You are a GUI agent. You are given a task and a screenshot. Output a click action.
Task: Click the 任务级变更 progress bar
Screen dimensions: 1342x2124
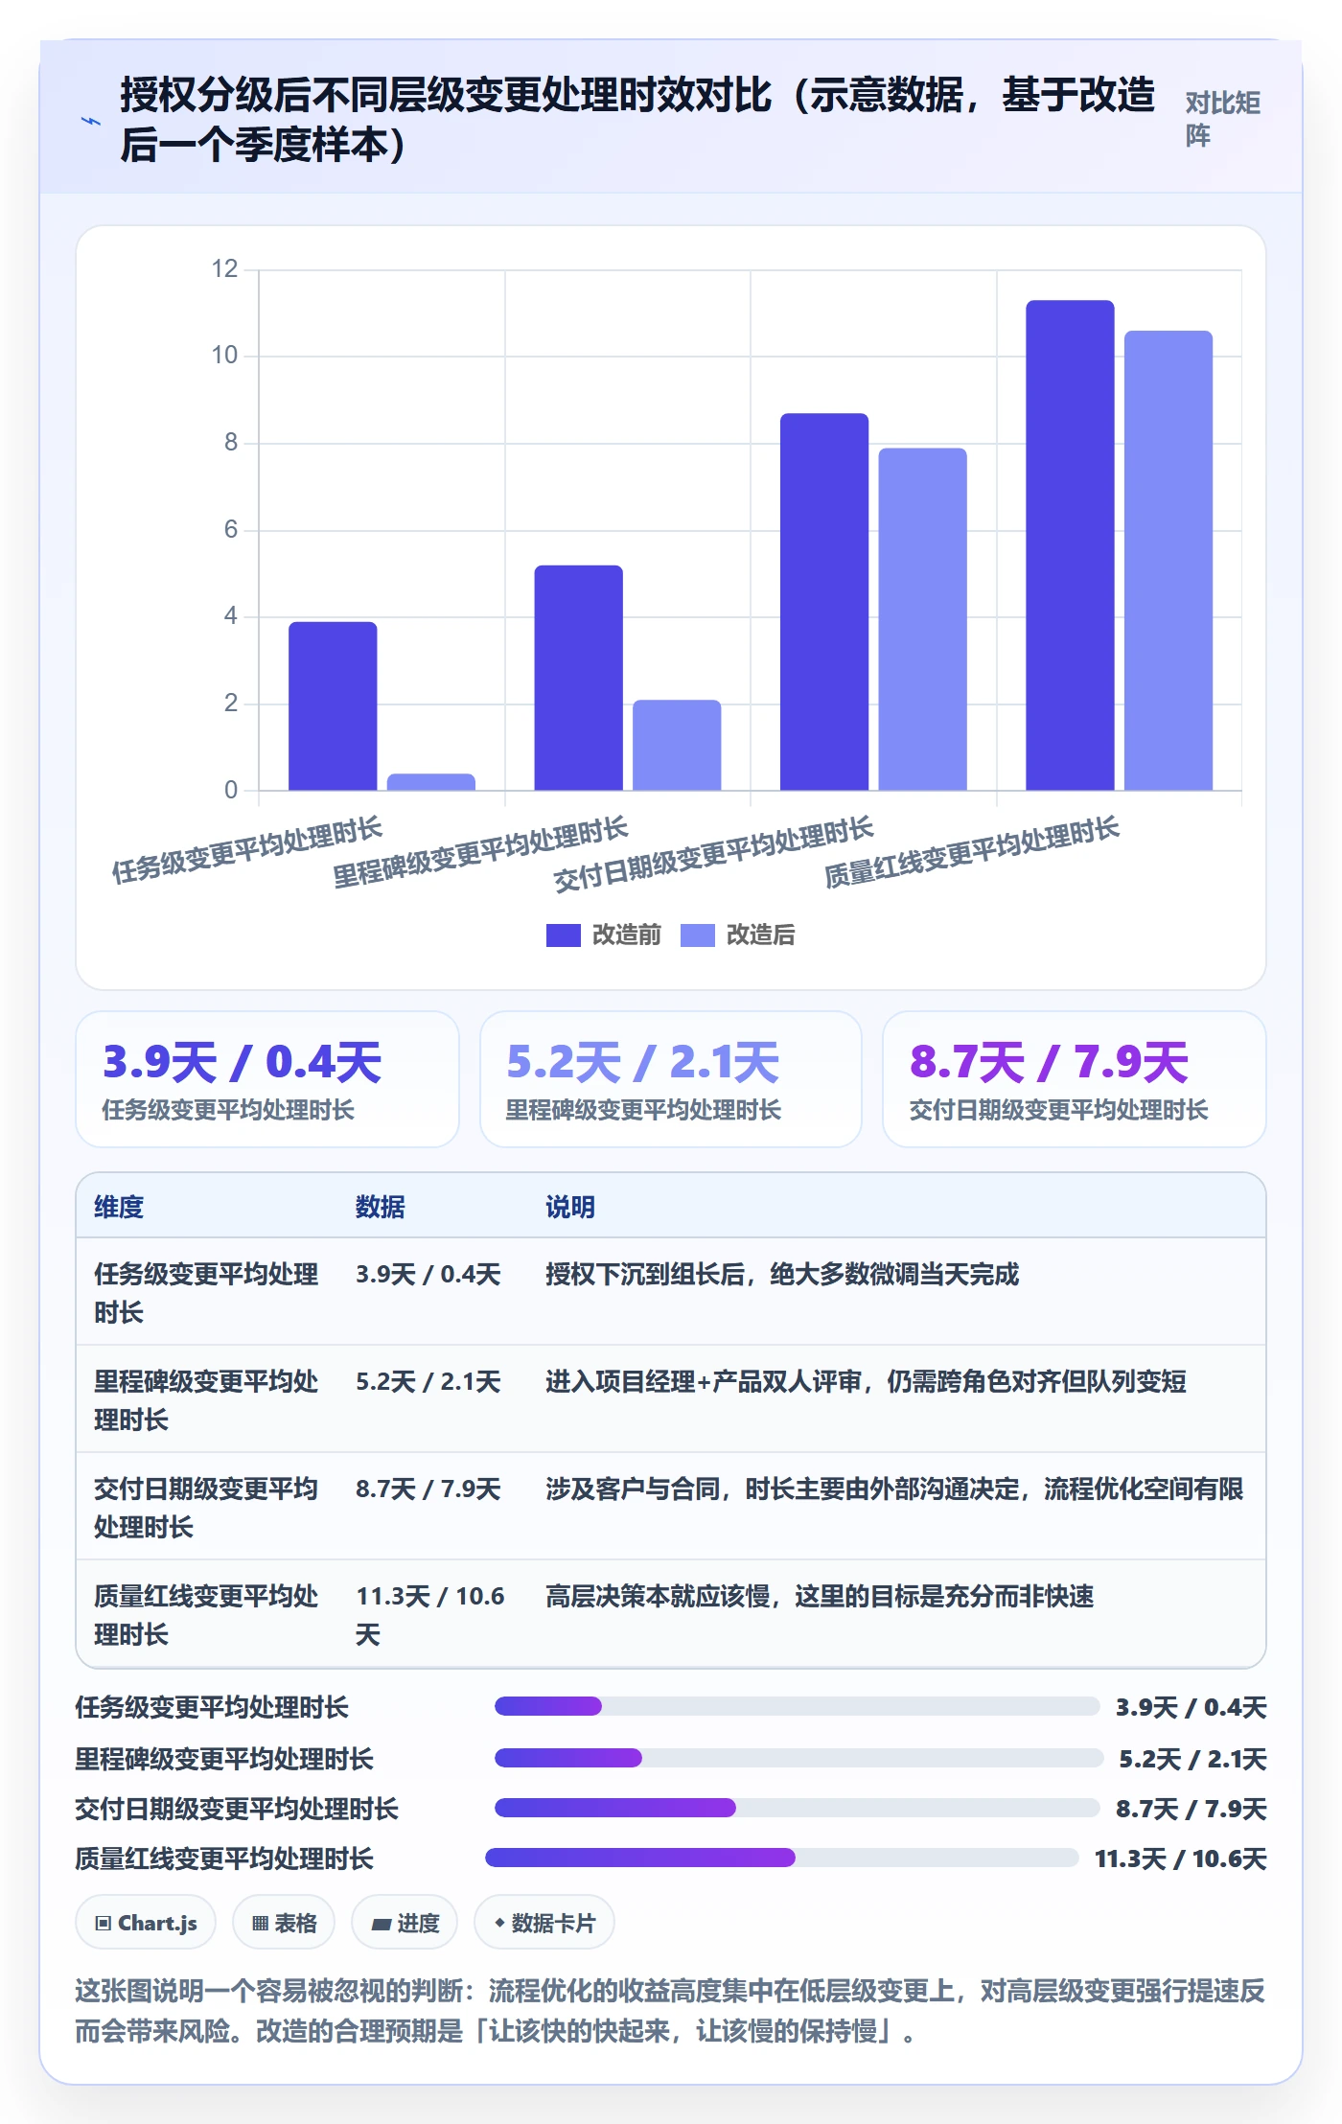[x=797, y=1706]
